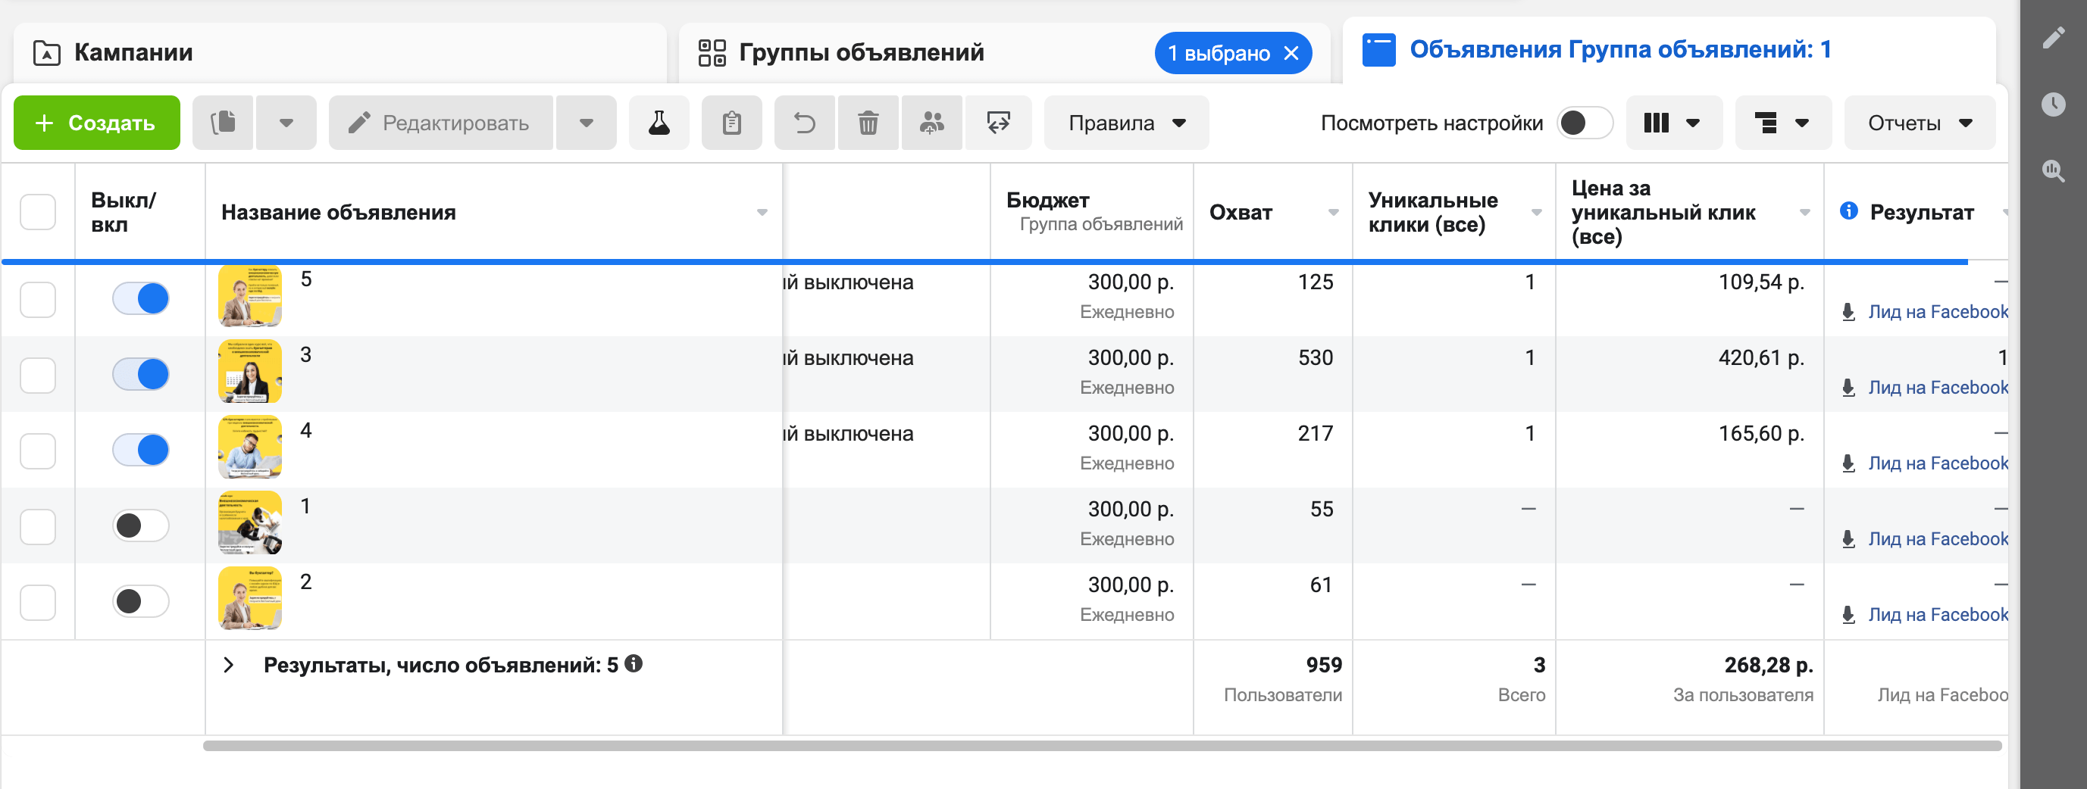Click the green Создать button
The image size is (2087, 789).
[x=96, y=123]
